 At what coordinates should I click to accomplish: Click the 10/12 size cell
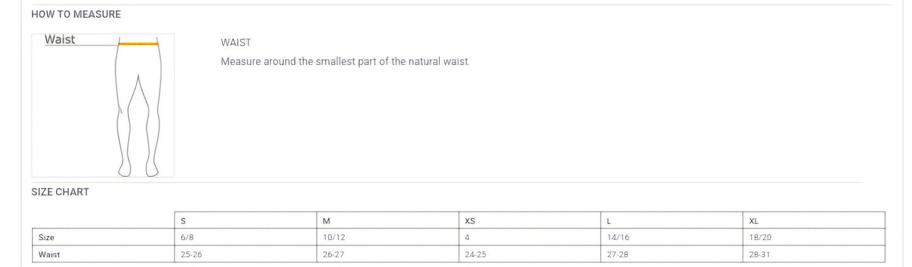(x=334, y=237)
